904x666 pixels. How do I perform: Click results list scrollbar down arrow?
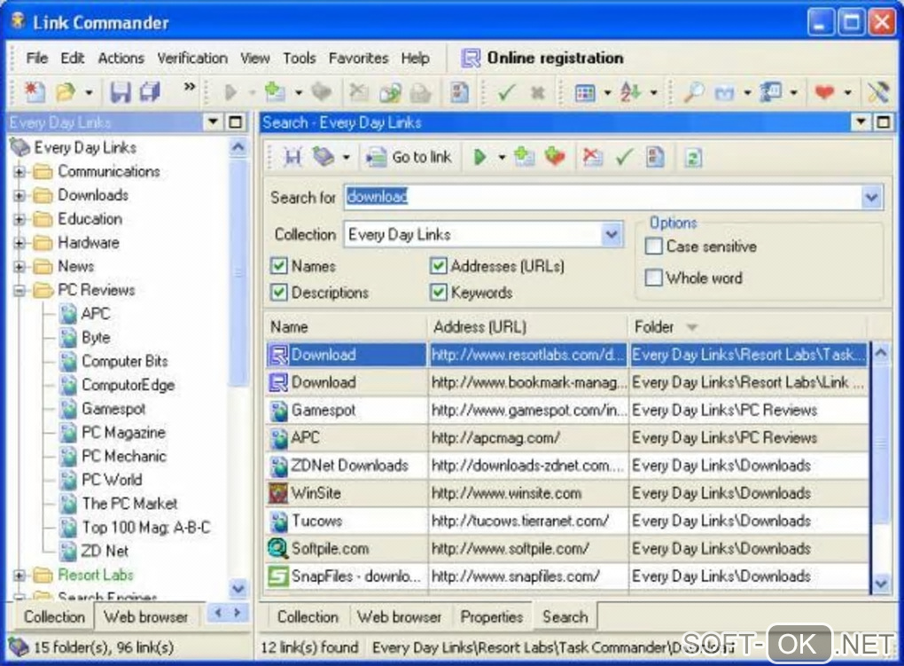(x=880, y=584)
